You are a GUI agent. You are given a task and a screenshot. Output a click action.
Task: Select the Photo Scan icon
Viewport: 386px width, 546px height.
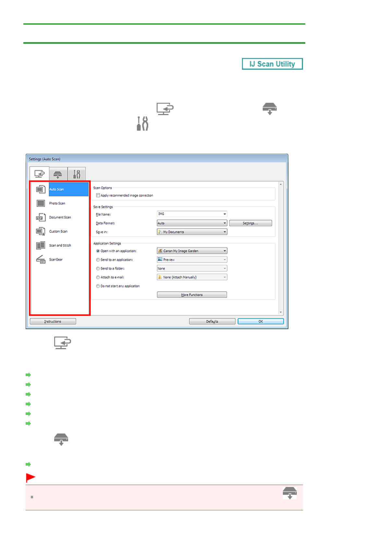(41, 203)
